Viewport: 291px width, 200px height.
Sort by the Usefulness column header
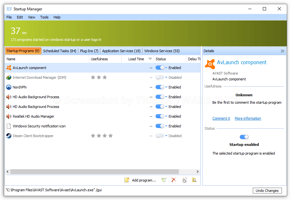(x=105, y=59)
